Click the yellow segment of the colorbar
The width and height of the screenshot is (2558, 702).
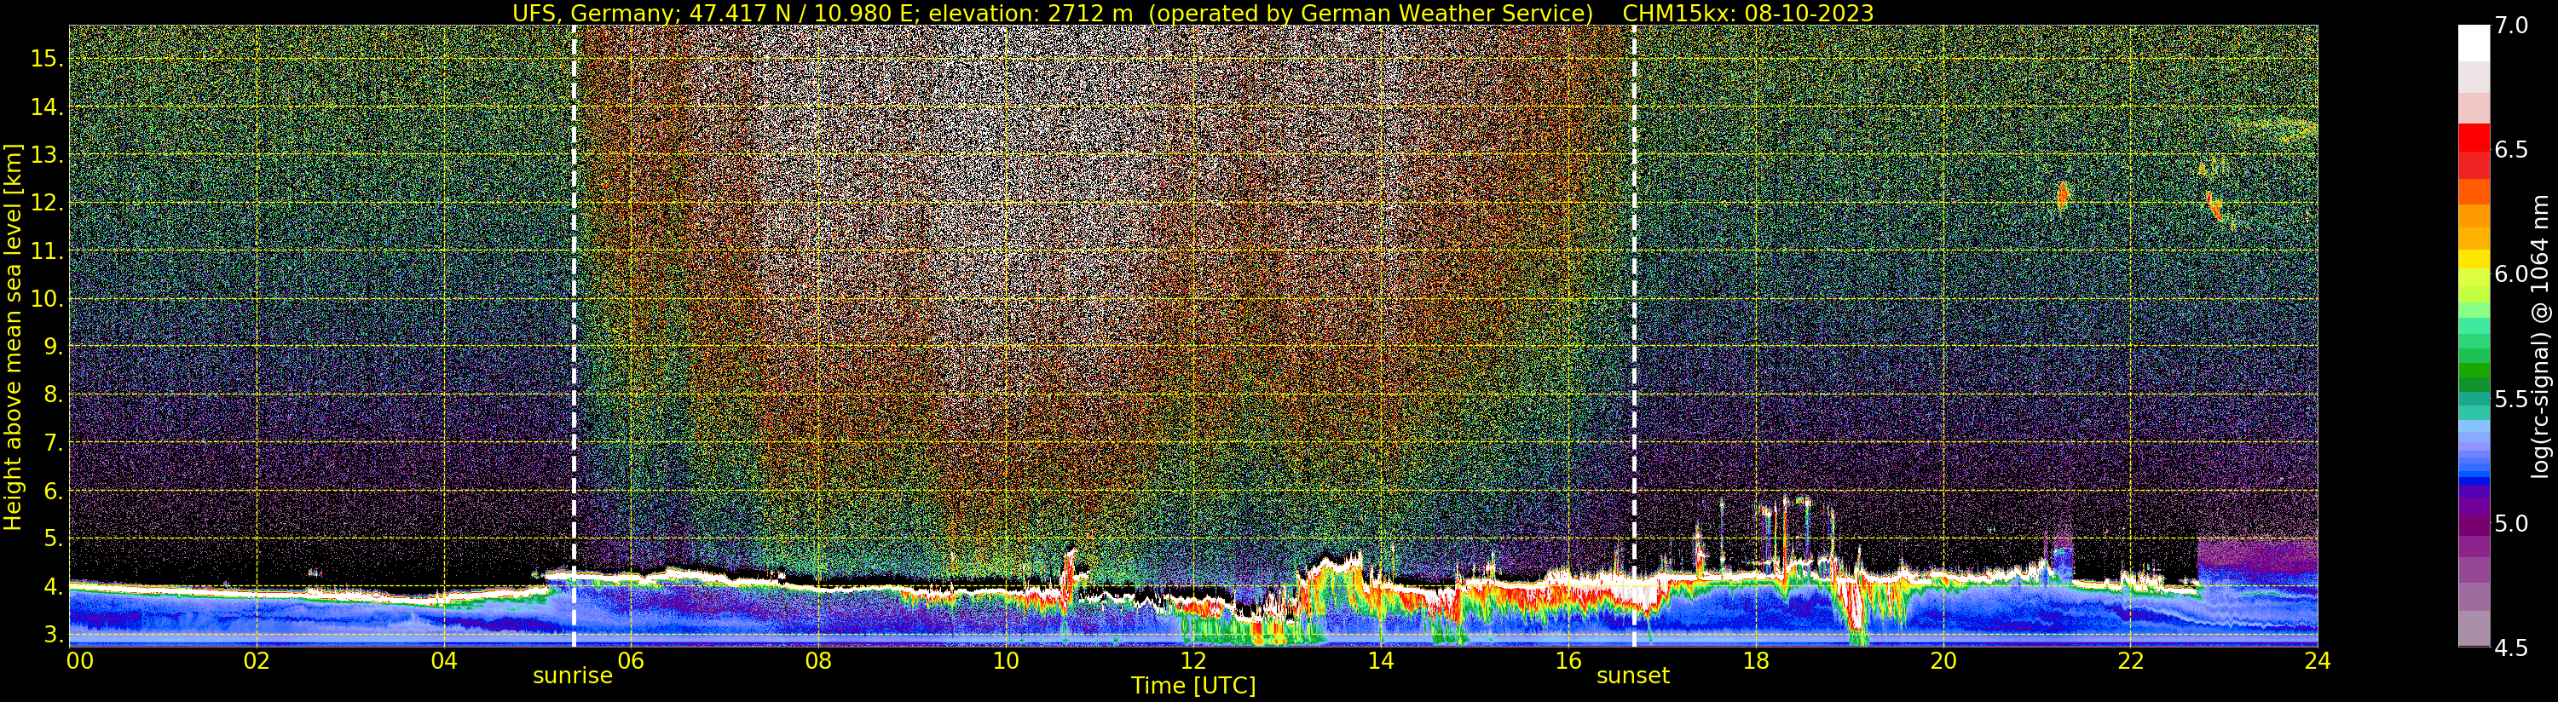[2474, 260]
